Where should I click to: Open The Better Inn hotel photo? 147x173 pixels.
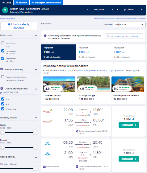click(59, 84)
